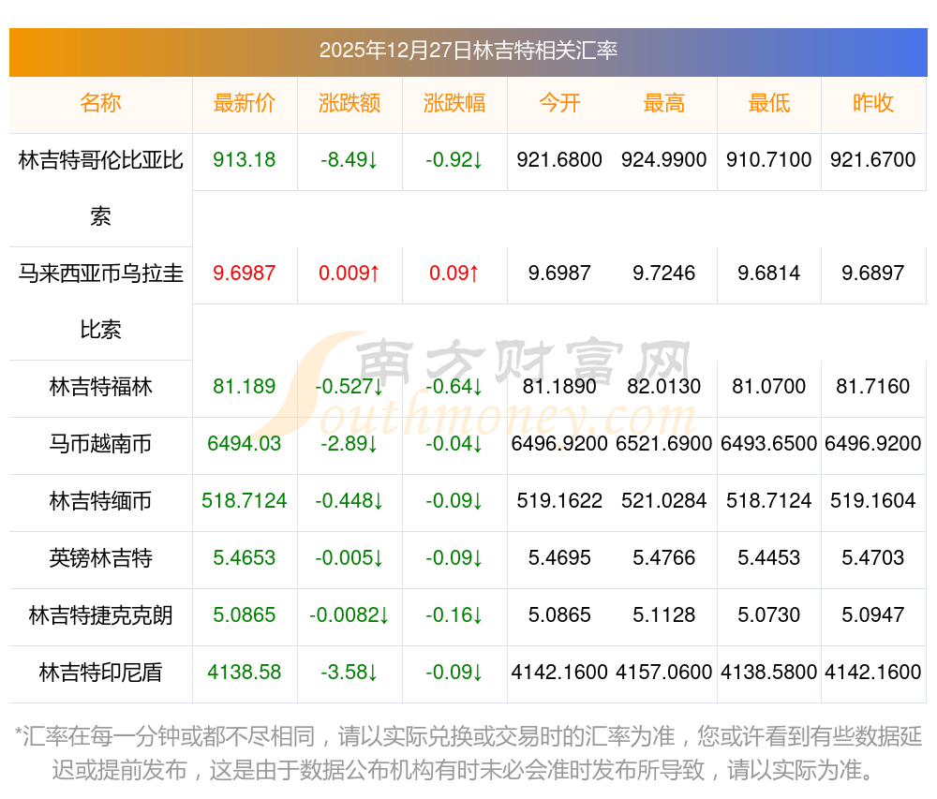The image size is (937, 799).
Task: Click previous close 81.7160
Action: tap(873, 386)
